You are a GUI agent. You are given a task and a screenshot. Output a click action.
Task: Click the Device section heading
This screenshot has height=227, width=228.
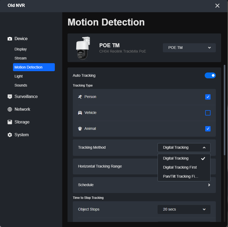tap(21, 39)
